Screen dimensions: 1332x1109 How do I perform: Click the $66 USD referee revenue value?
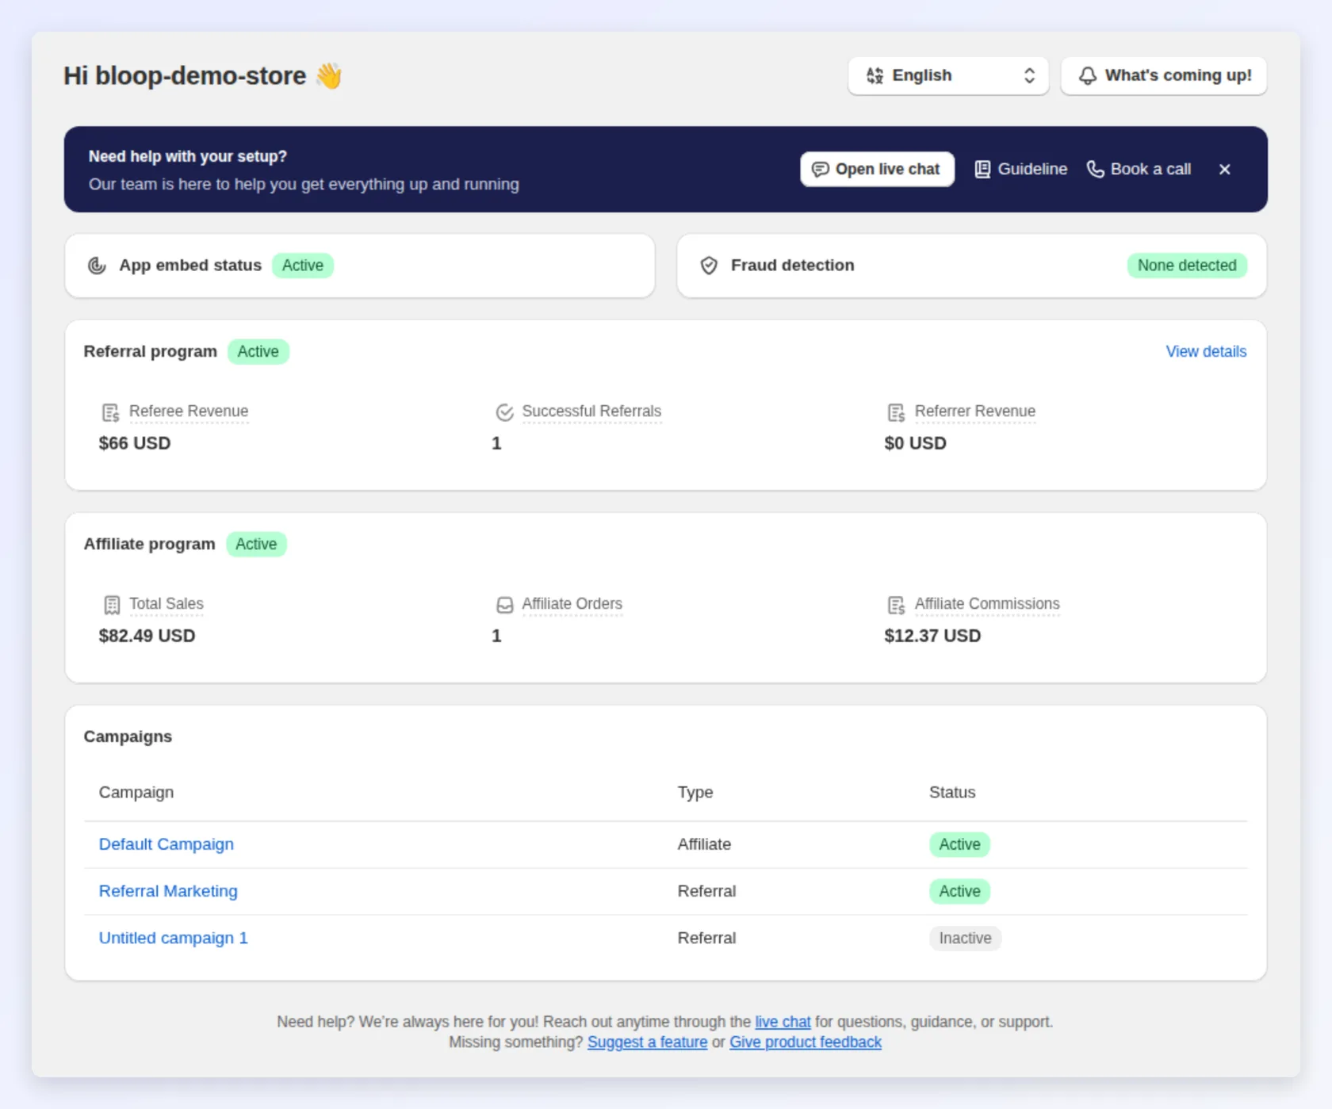[135, 443]
